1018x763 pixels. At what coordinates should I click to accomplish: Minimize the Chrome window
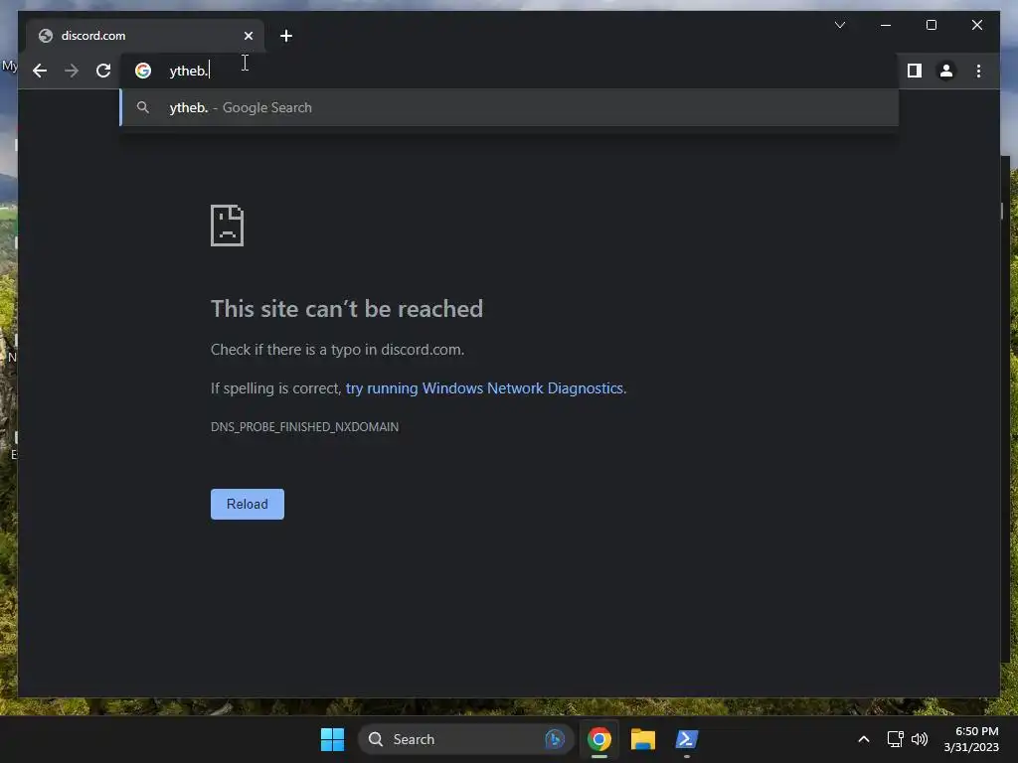pyautogui.click(x=886, y=25)
